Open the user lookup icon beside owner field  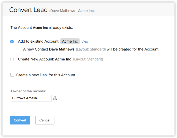[55, 98]
